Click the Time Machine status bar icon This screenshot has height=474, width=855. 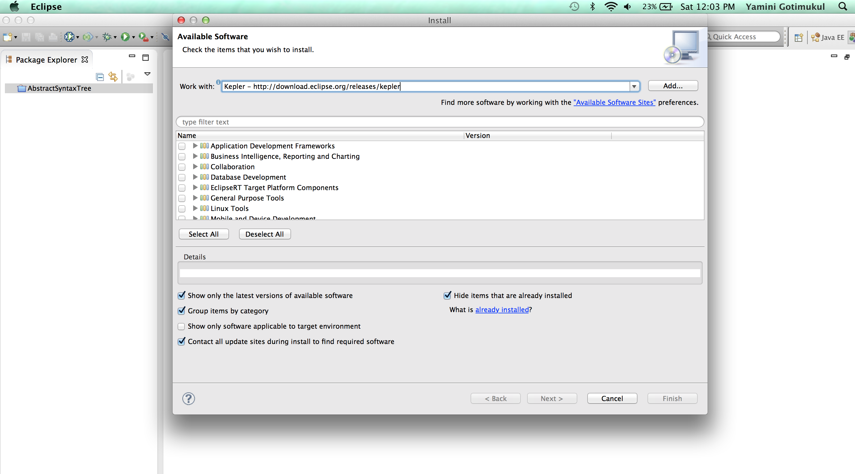pos(574,6)
